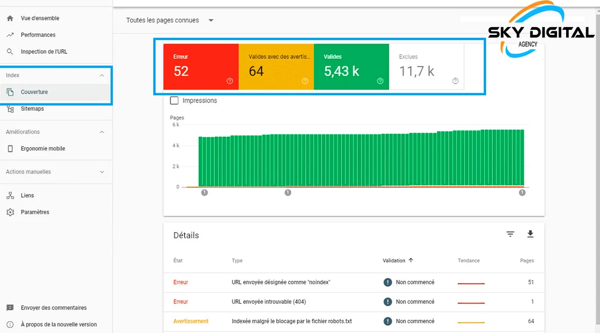Viewport: 600px width, 333px height.
Task: Go to Inspection de l'URL
Action: point(44,52)
